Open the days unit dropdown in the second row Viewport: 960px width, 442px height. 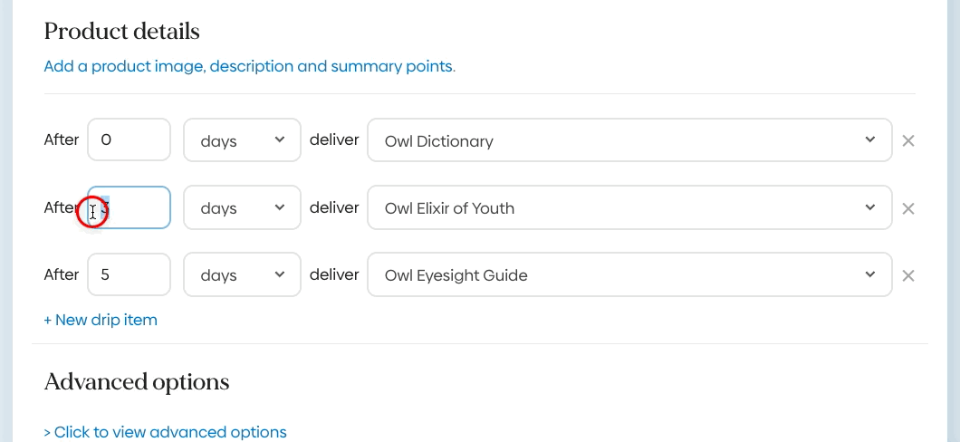[242, 208]
